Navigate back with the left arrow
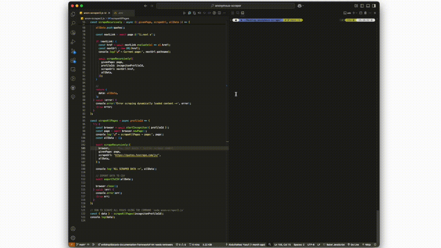This screenshot has width=441, height=248. pyautogui.click(x=146, y=6)
